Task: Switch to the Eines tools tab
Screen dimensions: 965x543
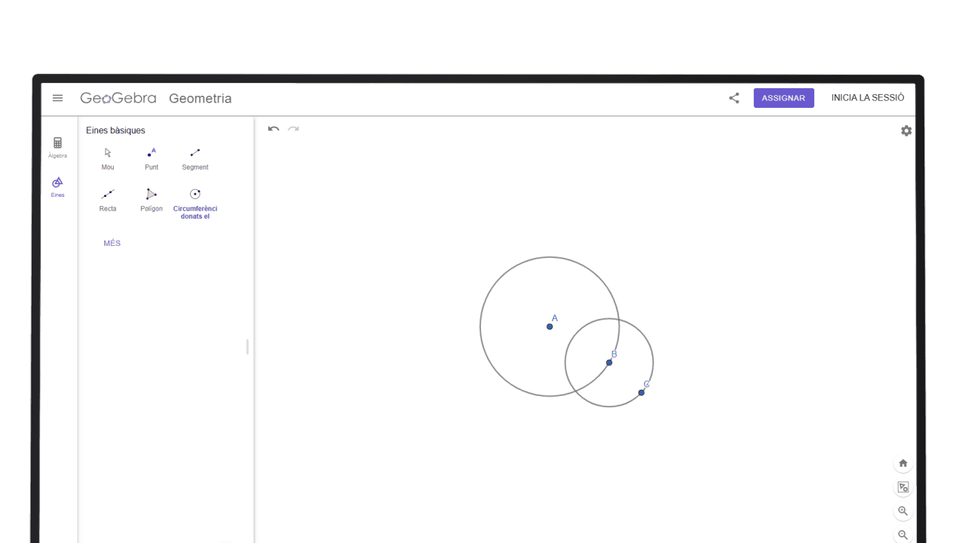Action: tap(58, 186)
